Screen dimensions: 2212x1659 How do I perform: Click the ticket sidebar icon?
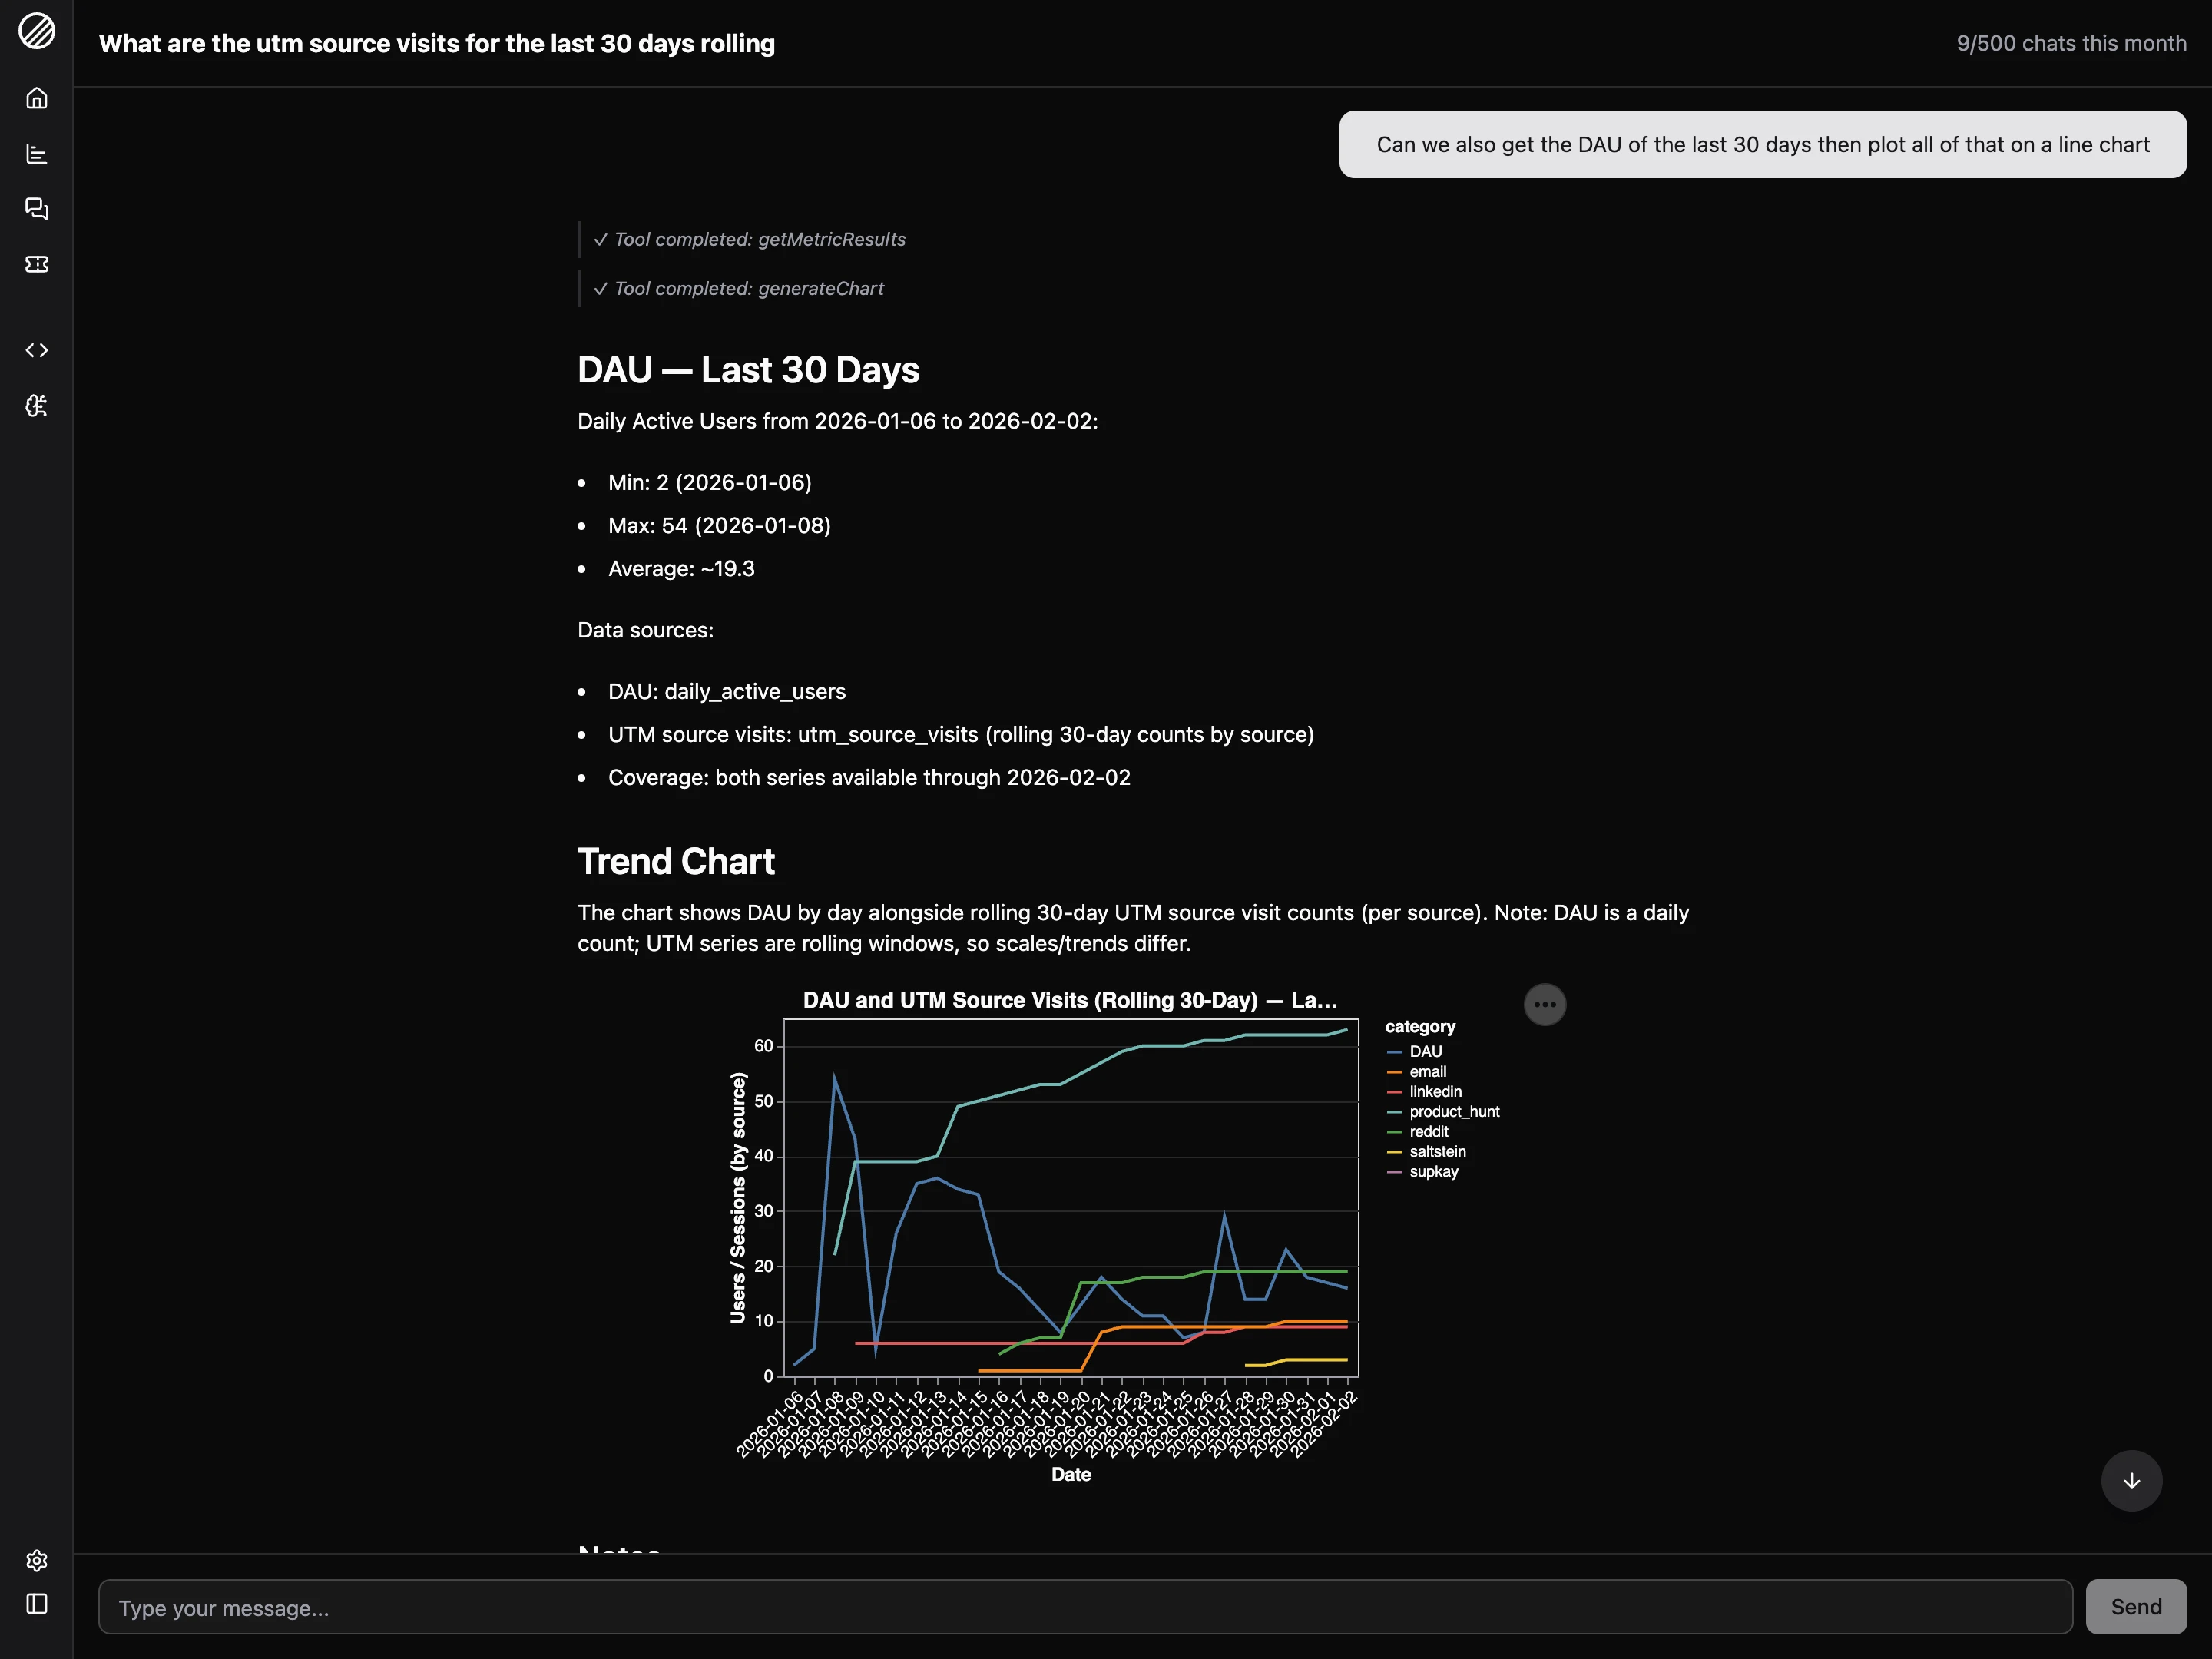[37, 264]
